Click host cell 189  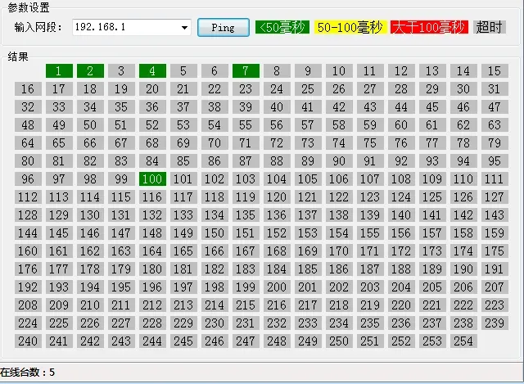click(x=432, y=269)
